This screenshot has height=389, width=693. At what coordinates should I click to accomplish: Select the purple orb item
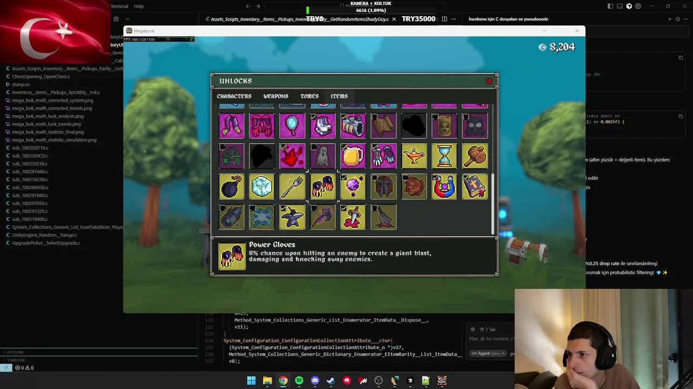click(353, 186)
